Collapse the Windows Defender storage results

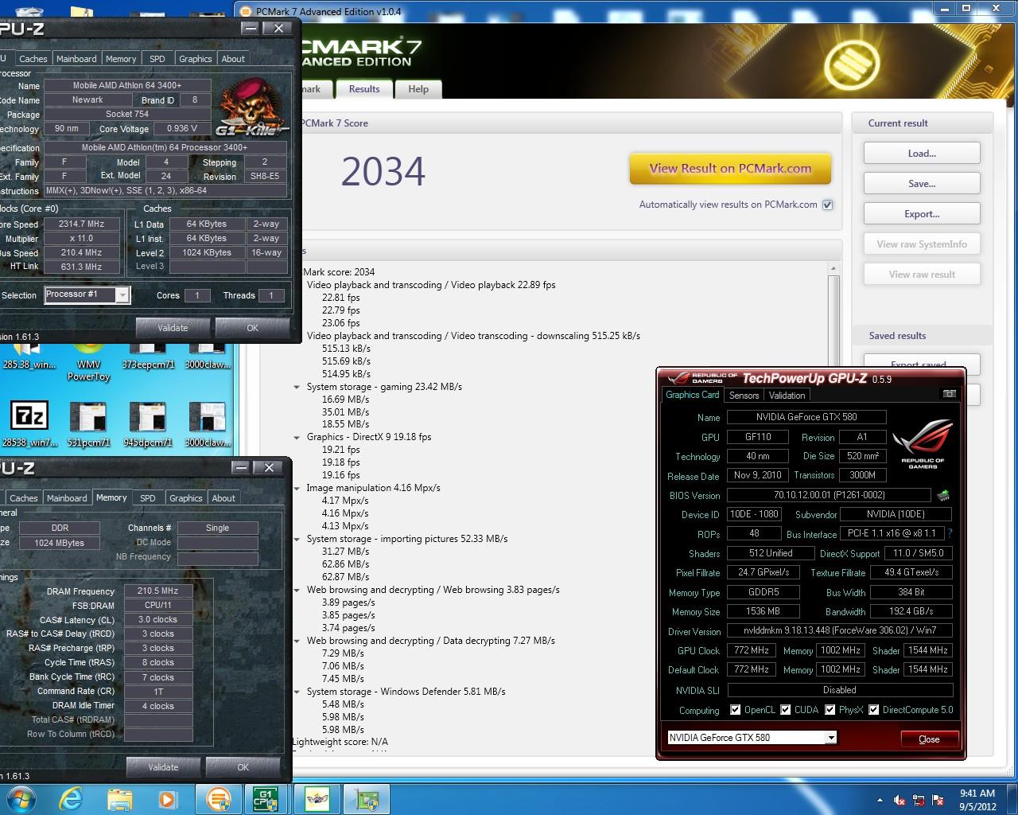click(297, 692)
